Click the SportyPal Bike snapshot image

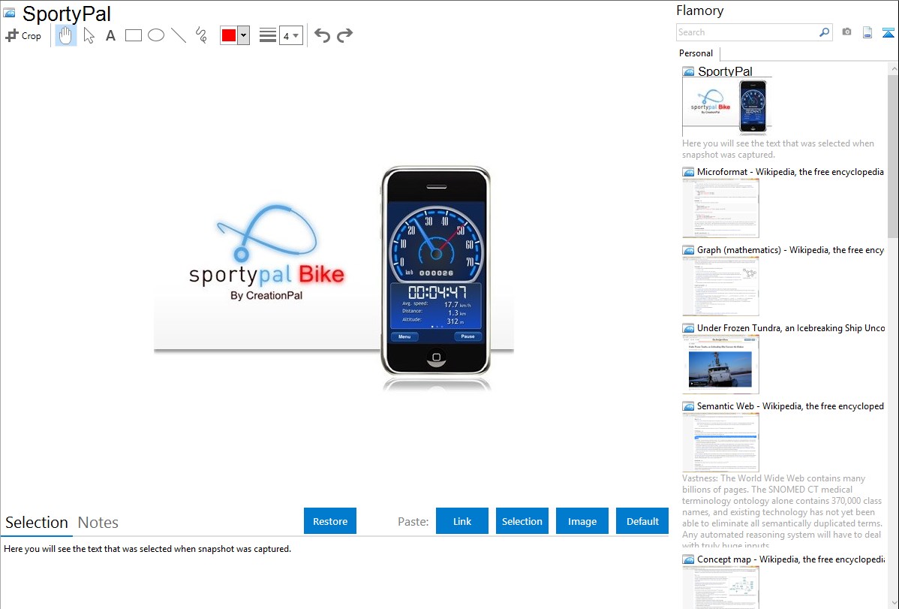click(334, 279)
